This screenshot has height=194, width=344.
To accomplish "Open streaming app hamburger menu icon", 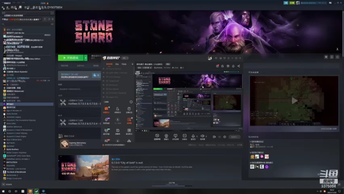I will tap(228, 58).
